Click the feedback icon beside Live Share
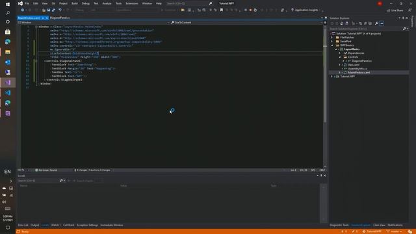 pos(410,10)
